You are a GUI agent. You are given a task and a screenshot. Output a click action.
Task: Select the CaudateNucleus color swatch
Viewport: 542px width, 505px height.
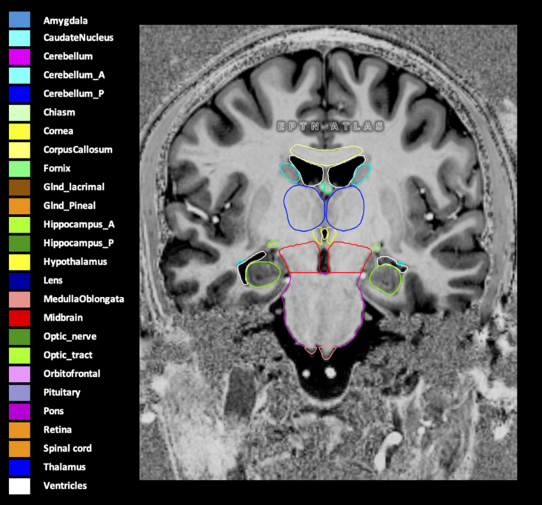(x=19, y=38)
